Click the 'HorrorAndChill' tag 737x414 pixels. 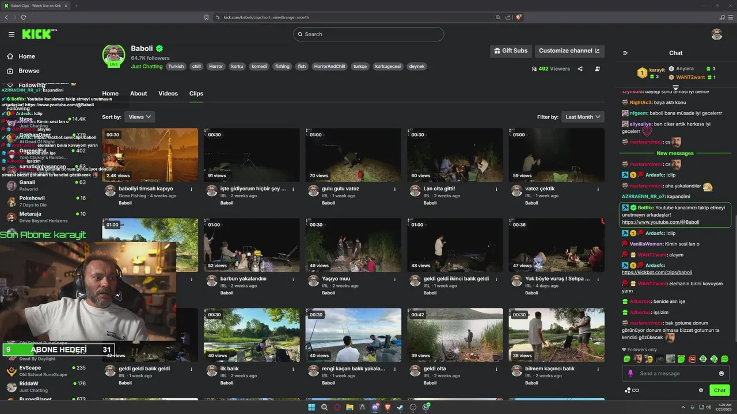point(329,67)
